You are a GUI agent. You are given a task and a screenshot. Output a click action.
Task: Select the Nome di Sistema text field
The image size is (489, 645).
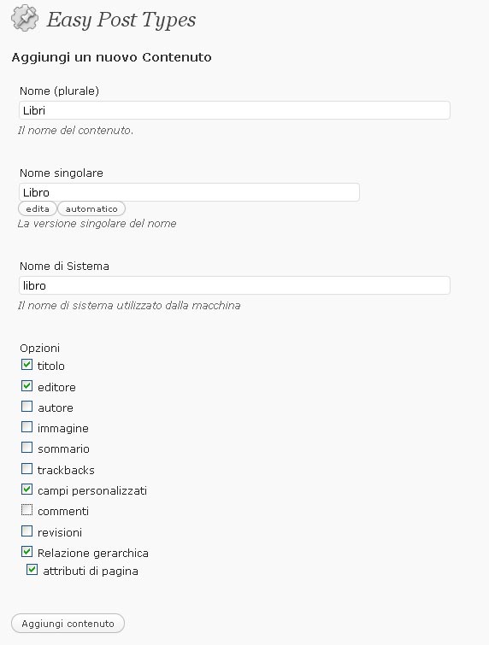coord(234,285)
